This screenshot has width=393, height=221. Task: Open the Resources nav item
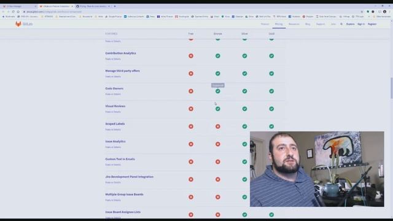tap(294, 24)
